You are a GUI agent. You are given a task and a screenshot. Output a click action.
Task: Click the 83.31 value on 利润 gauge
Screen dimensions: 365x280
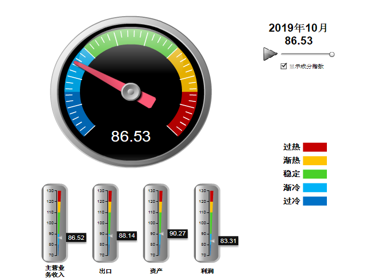coord(228,241)
